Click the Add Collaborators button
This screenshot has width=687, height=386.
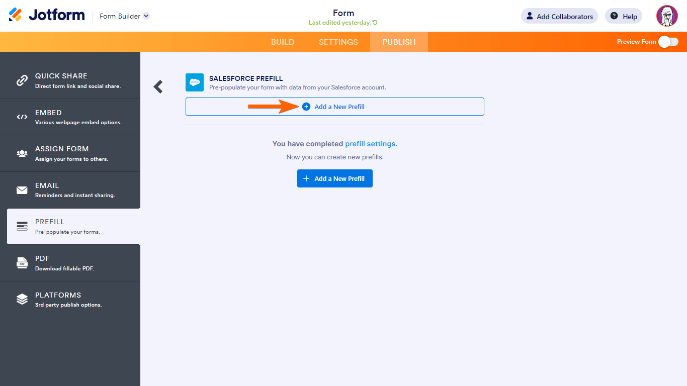(559, 16)
